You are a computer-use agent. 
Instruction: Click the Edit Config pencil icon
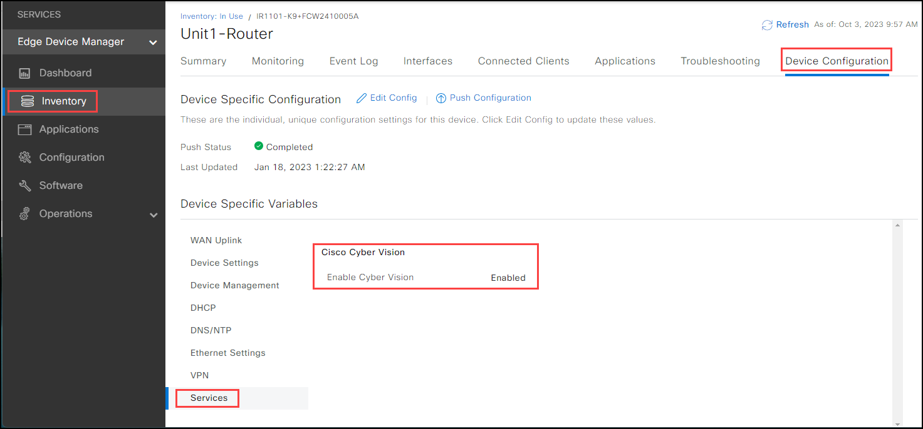point(362,98)
